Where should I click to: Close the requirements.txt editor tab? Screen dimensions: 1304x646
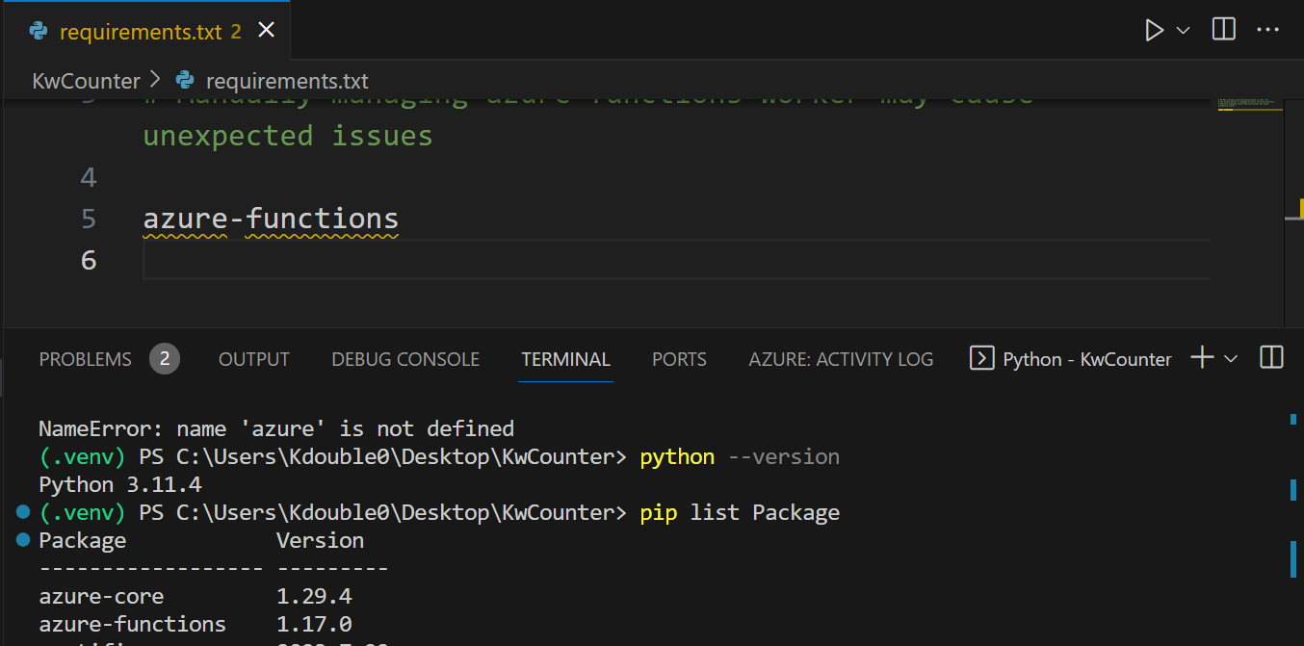tap(267, 31)
